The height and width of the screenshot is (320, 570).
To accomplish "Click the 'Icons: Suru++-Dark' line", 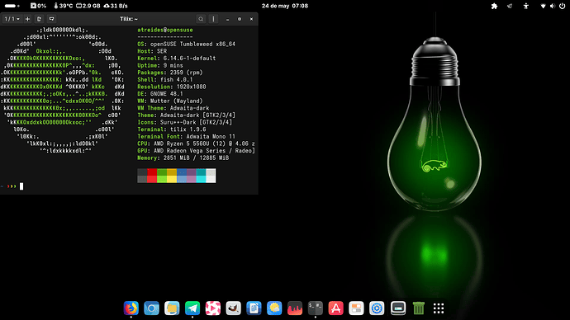I will (x=185, y=123).
